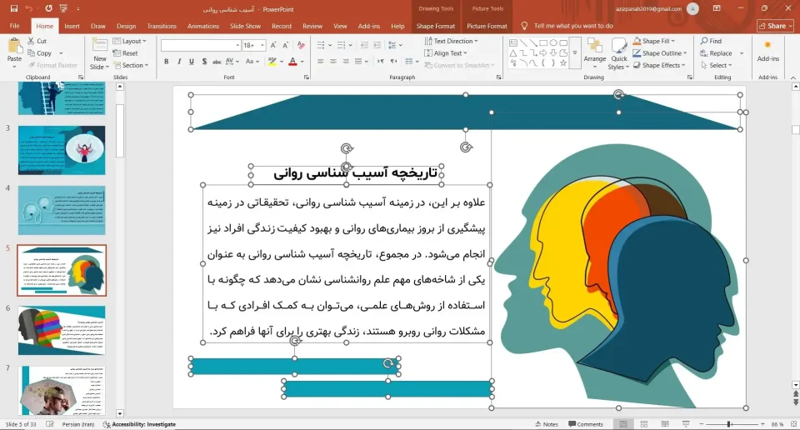Screen dimensions: 800x430
Task: Click the text highlight color swatch
Action: tap(272, 61)
